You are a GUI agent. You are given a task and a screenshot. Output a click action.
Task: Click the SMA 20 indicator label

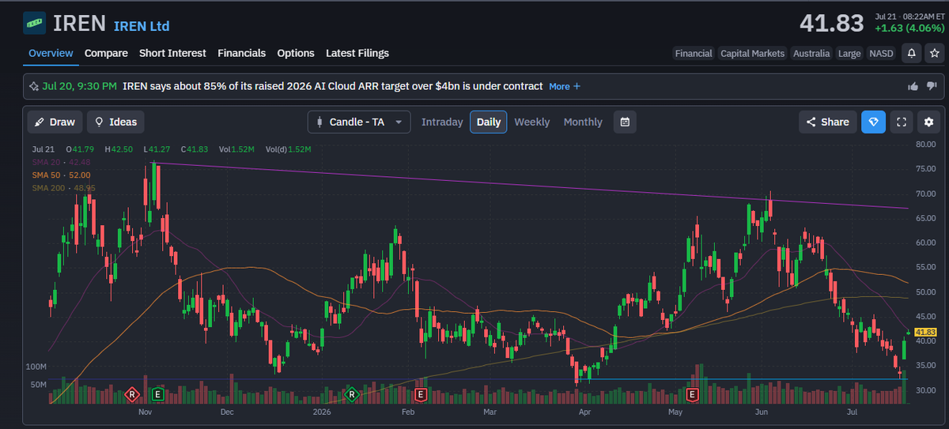point(61,162)
